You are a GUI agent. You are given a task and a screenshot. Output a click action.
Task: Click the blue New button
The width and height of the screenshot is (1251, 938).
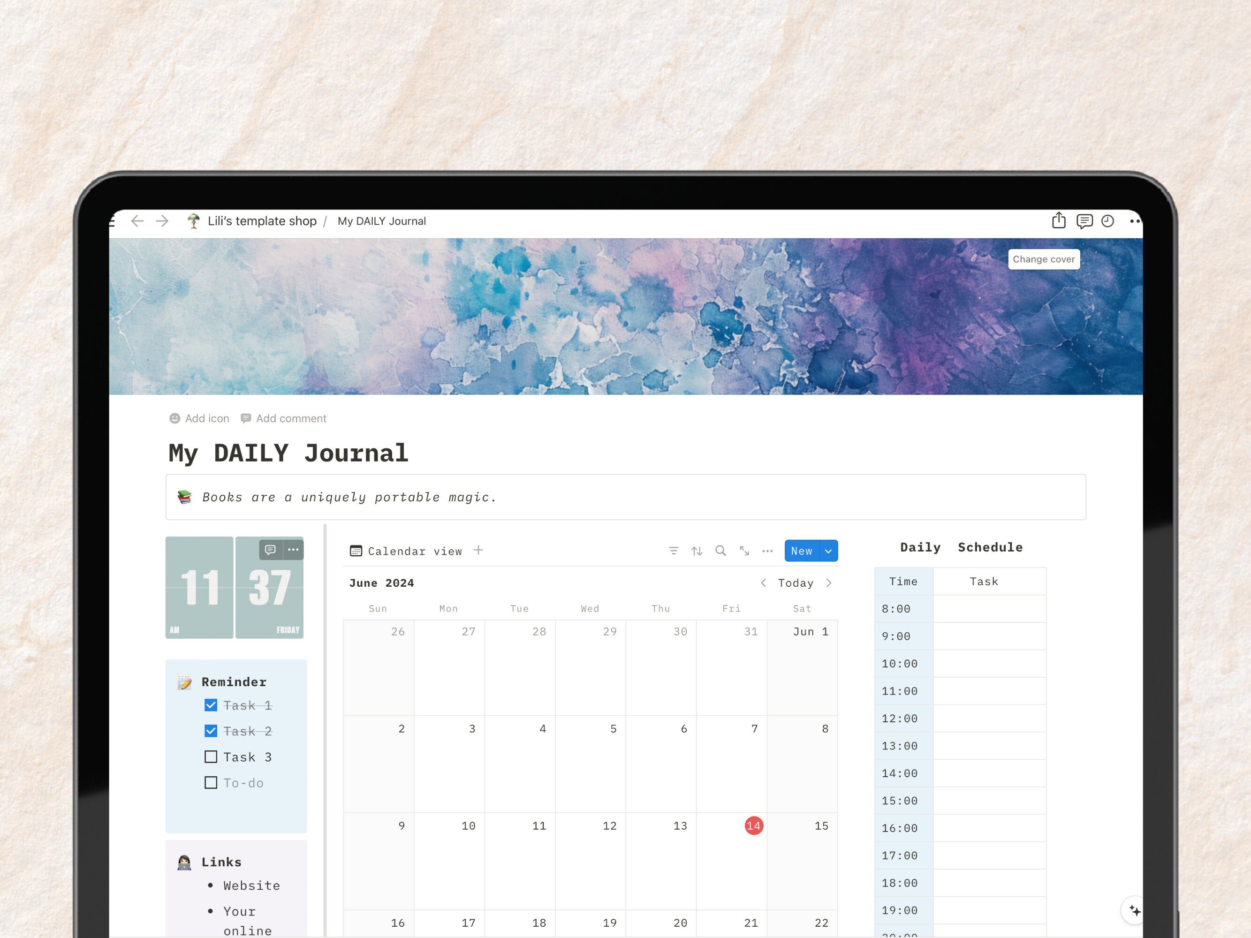pyautogui.click(x=802, y=551)
